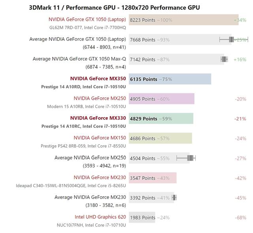The width and height of the screenshot is (253, 233).
Task: Select the green 4829 Points bar
Action: pyautogui.click(x=161, y=119)
